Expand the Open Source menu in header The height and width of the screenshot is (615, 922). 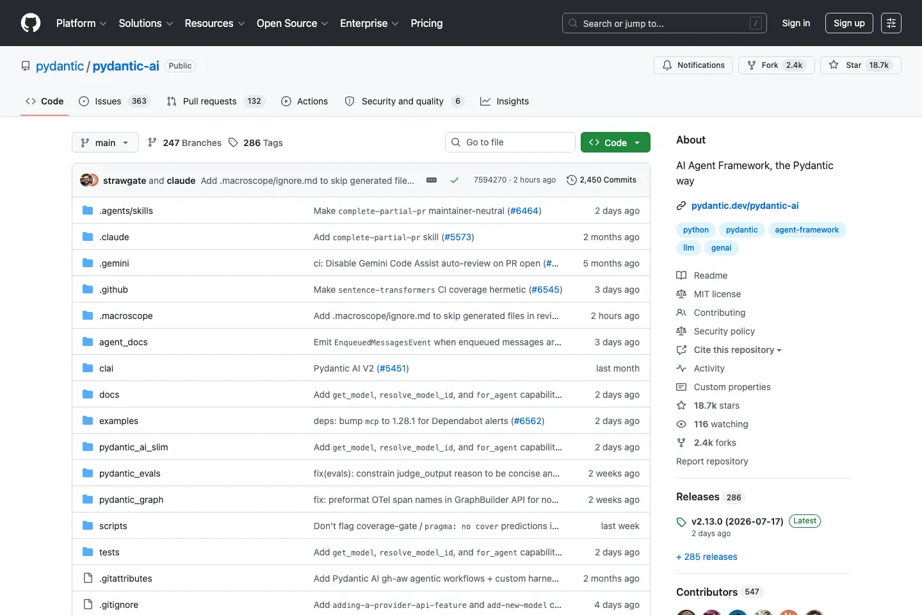pyautogui.click(x=293, y=23)
